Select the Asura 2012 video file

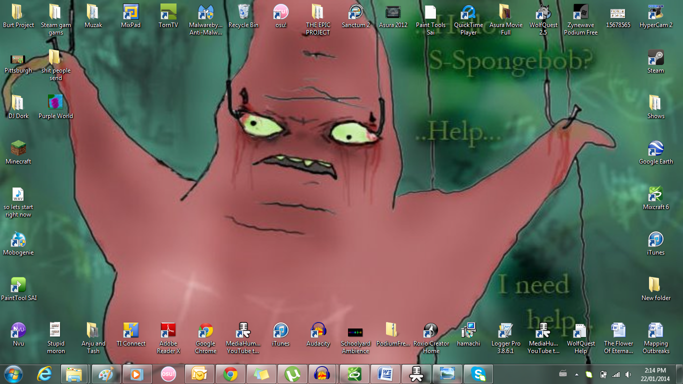[x=393, y=16]
